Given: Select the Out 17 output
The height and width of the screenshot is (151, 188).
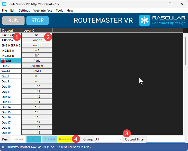Looking at the screenshot, I should point(11,122).
